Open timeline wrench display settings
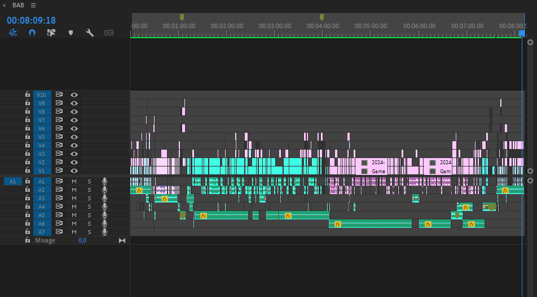This screenshot has width=537, height=297. tap(89, 33)
